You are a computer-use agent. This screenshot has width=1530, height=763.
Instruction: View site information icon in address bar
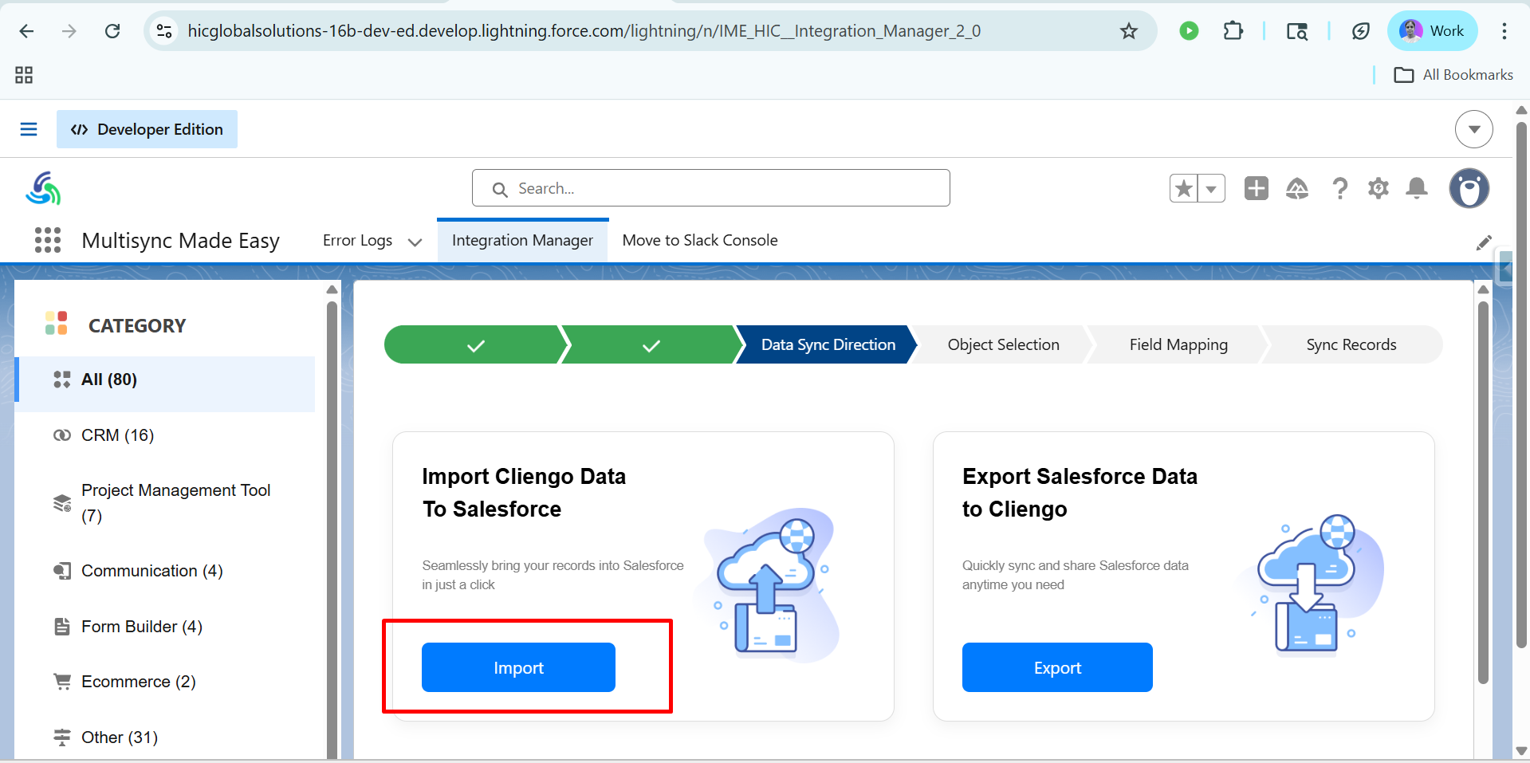pos(164,31)
